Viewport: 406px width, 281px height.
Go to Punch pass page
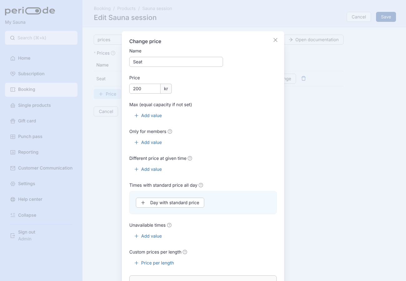(x=41, y=136)
